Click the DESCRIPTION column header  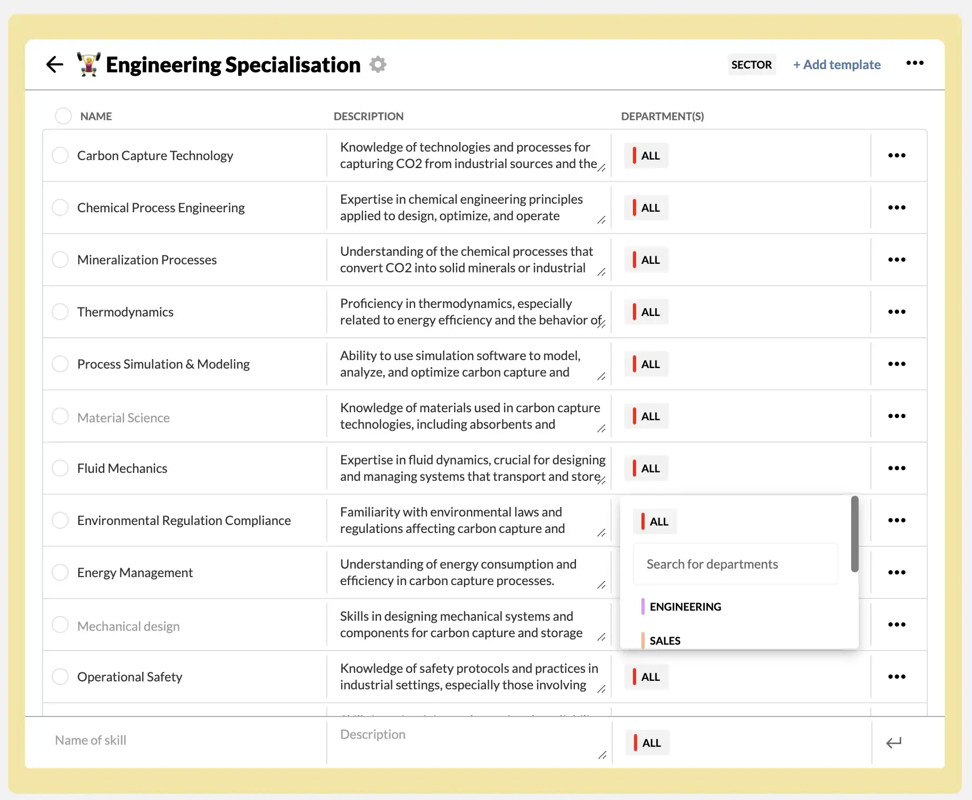368,116
